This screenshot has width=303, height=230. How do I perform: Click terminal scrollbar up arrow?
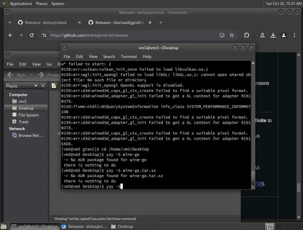click(x=253, y=63)
